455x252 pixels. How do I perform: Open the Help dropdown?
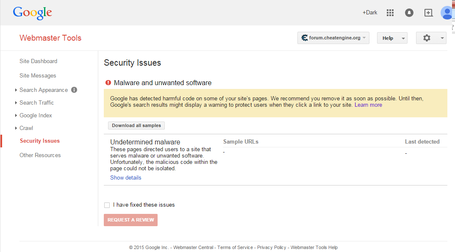392,38
